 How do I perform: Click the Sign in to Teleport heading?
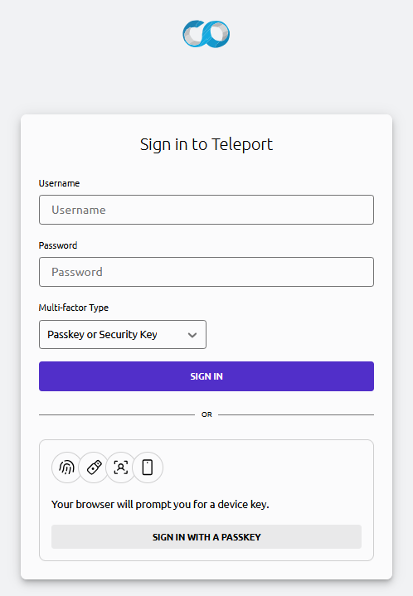206,144
